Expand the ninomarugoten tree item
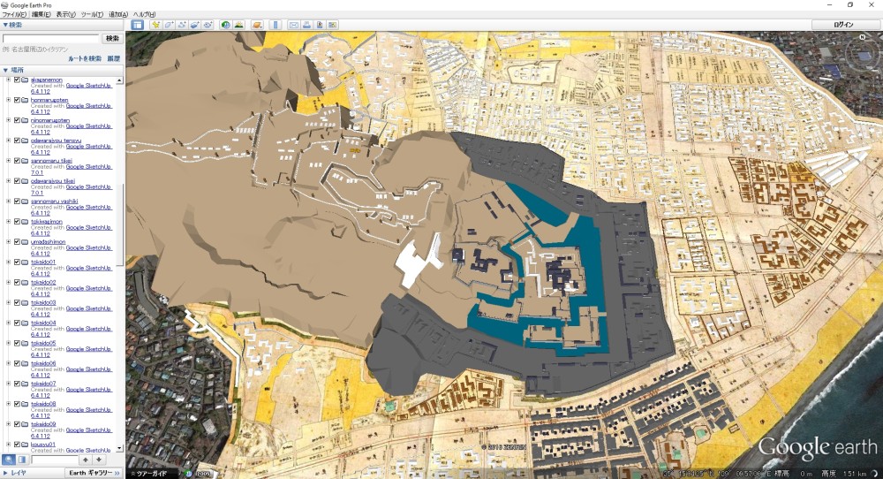883x479 pixels. point(8,120)
